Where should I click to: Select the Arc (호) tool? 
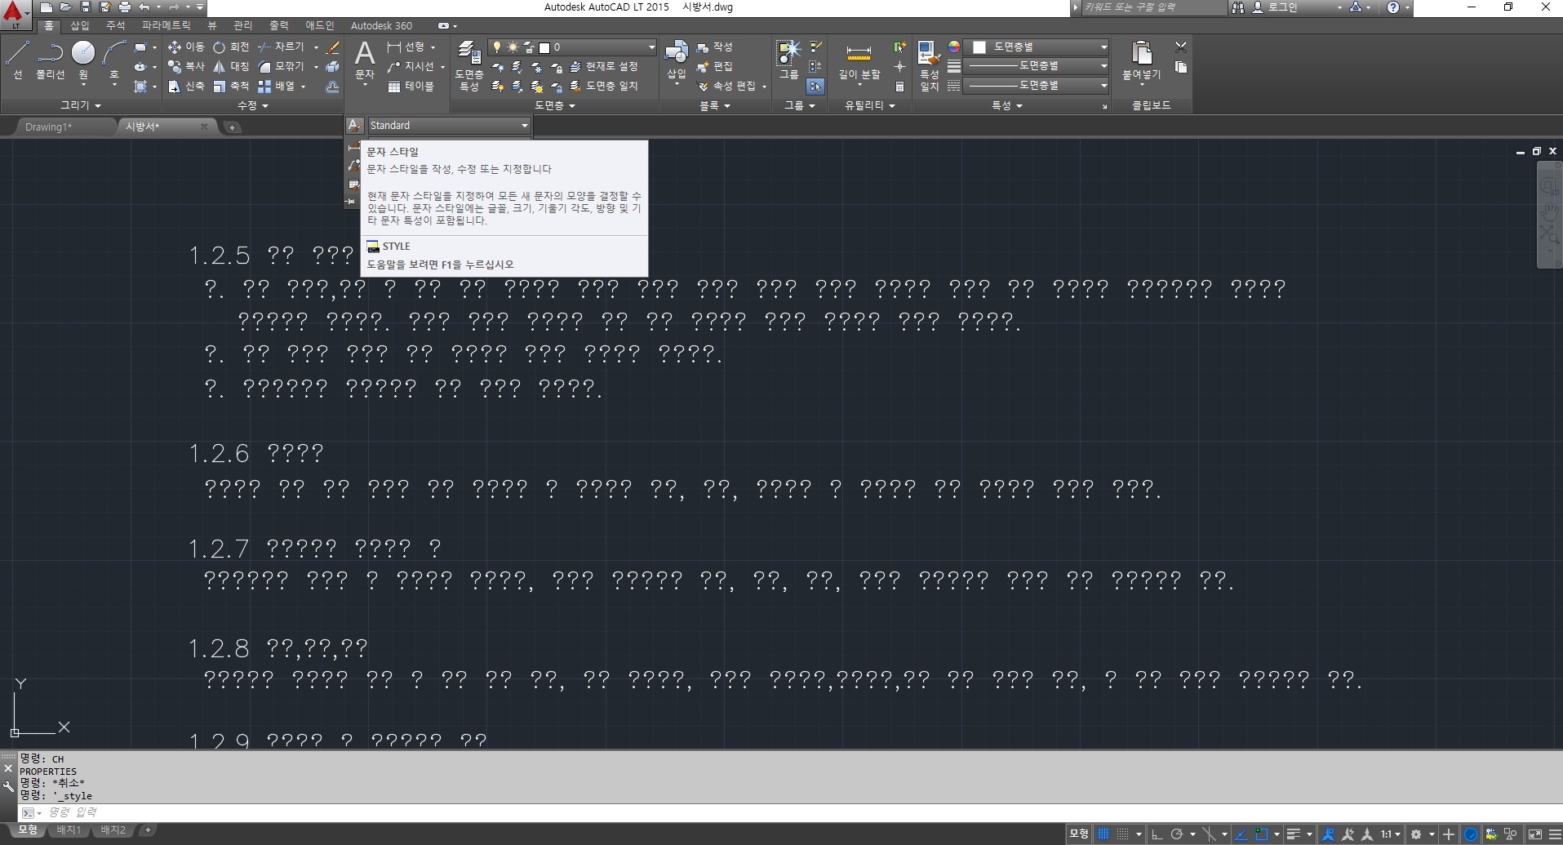coord(114,61)
